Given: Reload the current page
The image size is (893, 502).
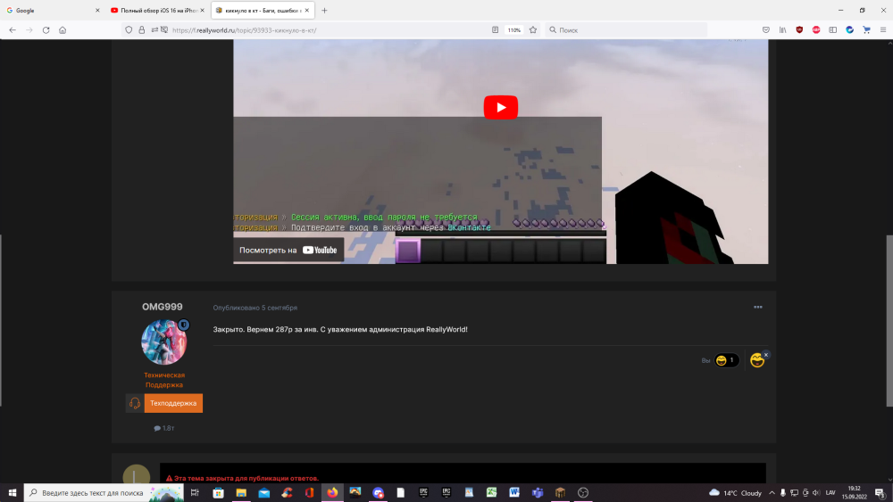Looking at the screenshot, I should pos(46,30).
